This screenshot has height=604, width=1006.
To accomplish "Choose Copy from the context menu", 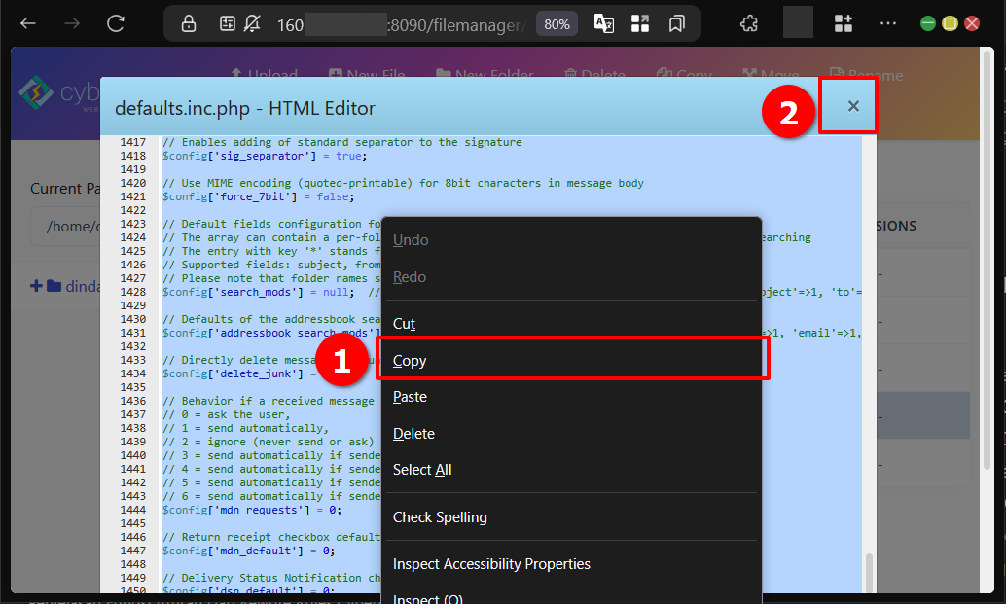I will [410, 361].
